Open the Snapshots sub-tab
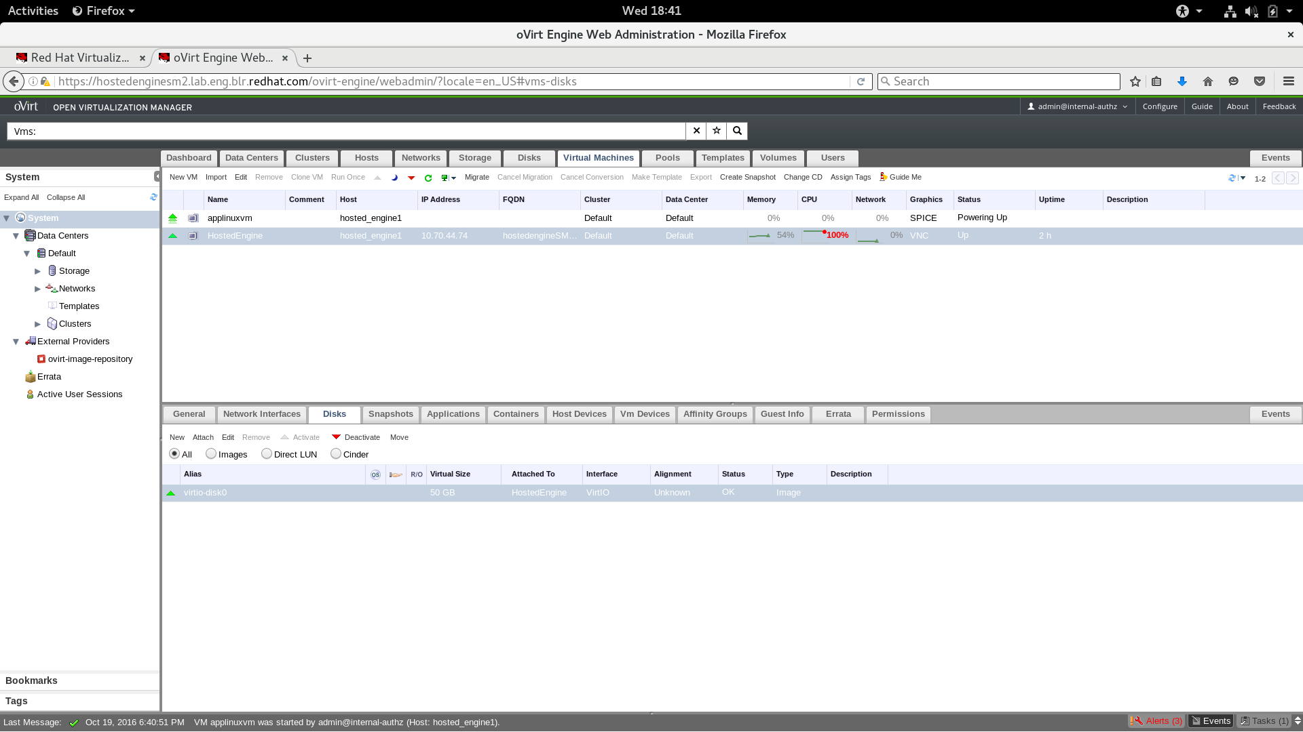Screen dimensions: 1303x732 pyautogui.click(x=390, y=414)
